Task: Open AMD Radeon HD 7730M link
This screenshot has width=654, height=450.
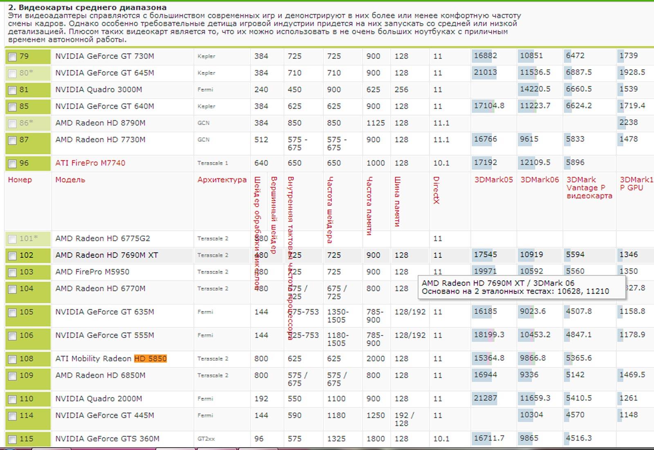Action: click(100, 140)
